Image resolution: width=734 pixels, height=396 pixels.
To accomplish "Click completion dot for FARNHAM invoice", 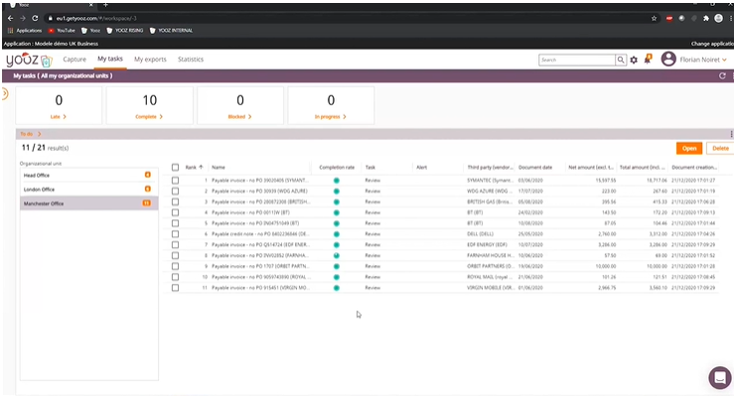I will (336, 256).
